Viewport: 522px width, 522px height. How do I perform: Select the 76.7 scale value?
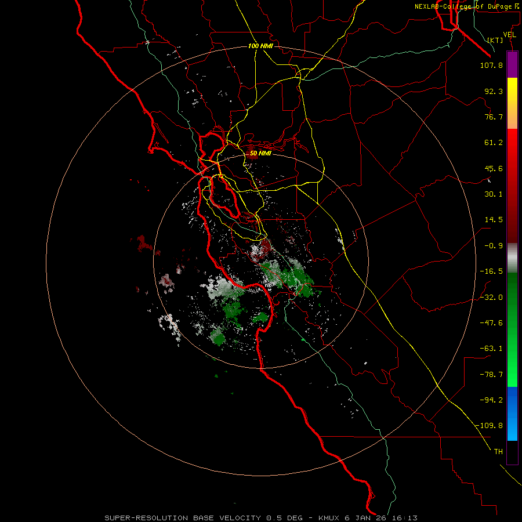[x=494, y=117]
